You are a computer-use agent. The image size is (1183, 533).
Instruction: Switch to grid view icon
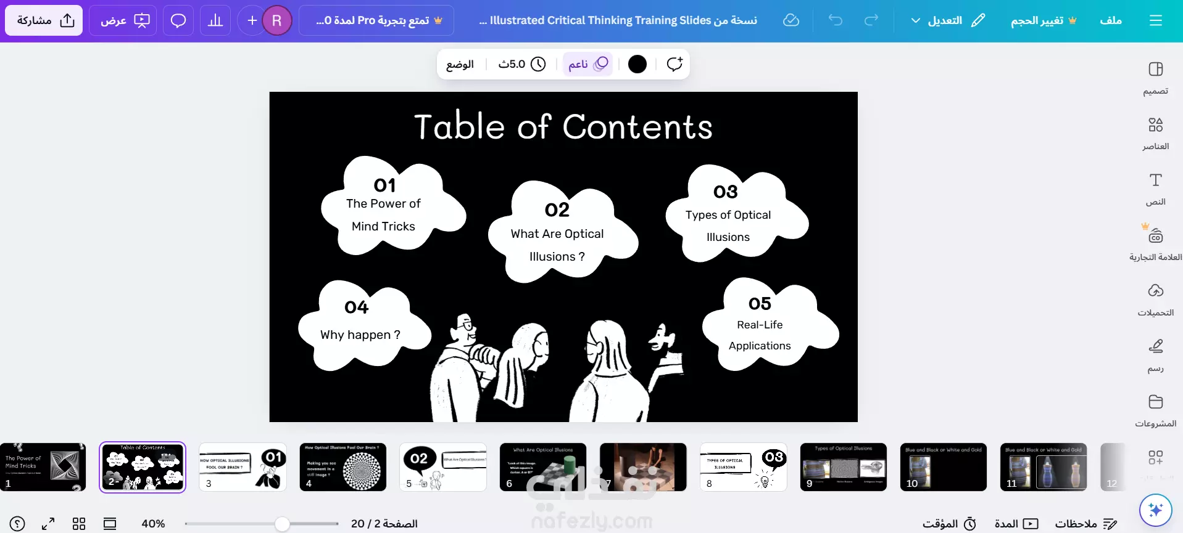[x=79, y=524]
